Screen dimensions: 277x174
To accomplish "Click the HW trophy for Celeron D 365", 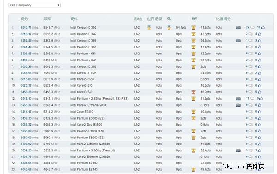I will 193,67.
